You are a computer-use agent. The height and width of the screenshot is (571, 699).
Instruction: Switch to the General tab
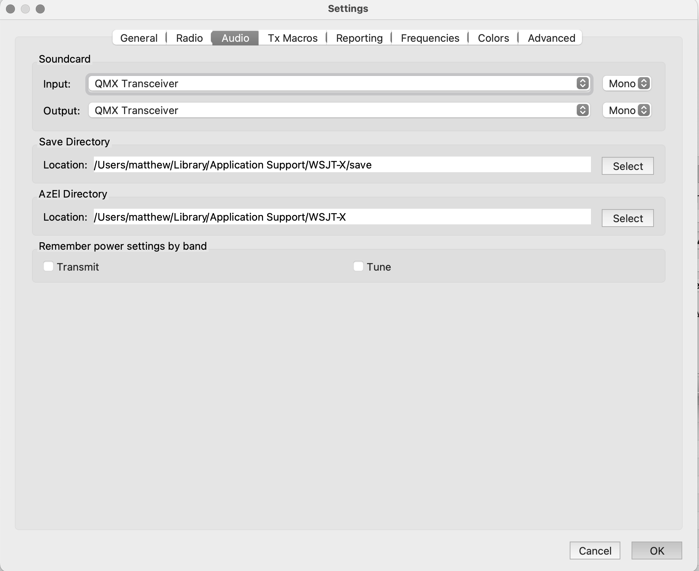[139, 38]
